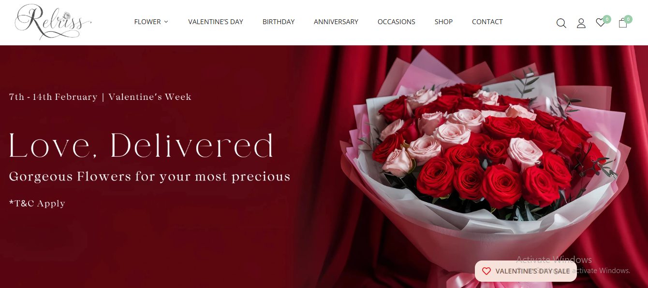The image size is (648, 288).
Task: Open the Anniversary category
Action: pos(336,22)
